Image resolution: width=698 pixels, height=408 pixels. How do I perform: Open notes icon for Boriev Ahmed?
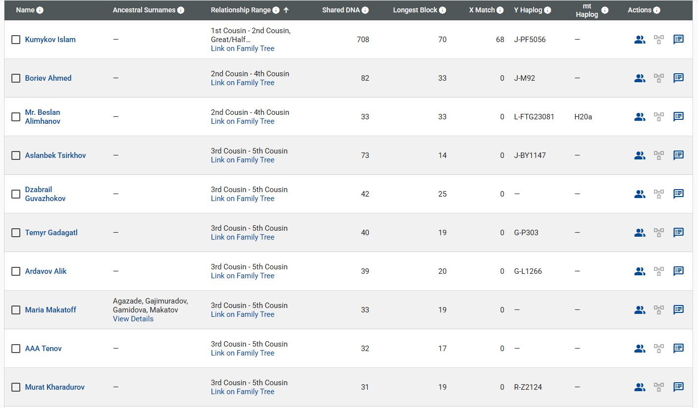pyautogui.click(x=679, y=78)
